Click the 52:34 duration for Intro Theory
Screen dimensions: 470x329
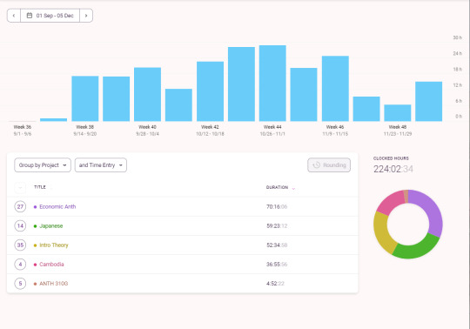[x=277, y=245]
